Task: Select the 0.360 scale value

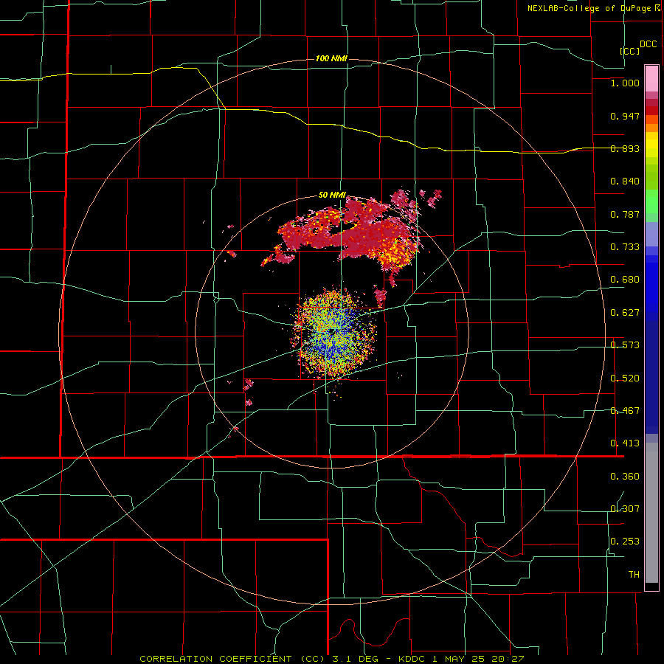Action: click(625, 477)
